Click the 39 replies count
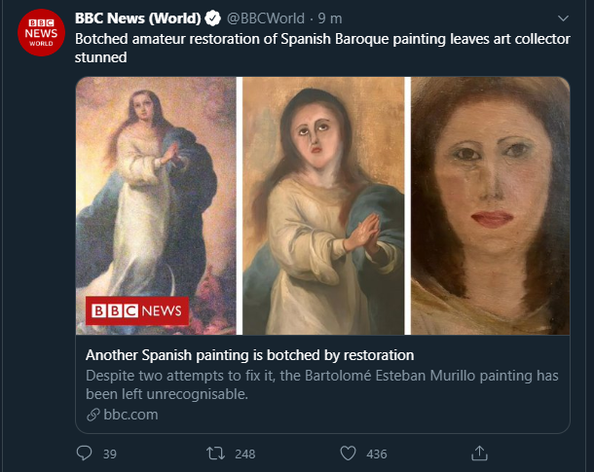The width and height of the screenshot is (594, 472). 109,454
